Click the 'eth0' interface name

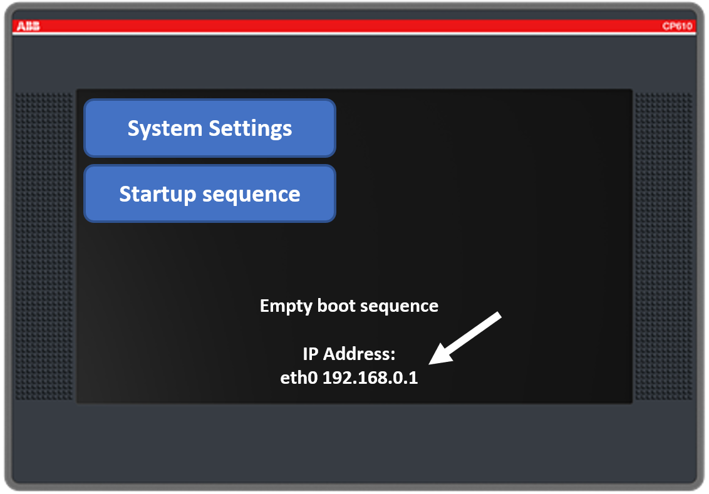(x=299, y=378)
